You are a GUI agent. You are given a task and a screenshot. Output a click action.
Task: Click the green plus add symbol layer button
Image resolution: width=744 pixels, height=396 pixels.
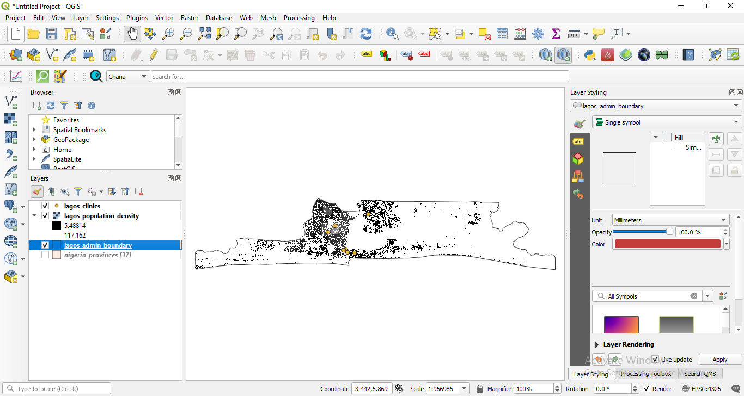point(716,139)
